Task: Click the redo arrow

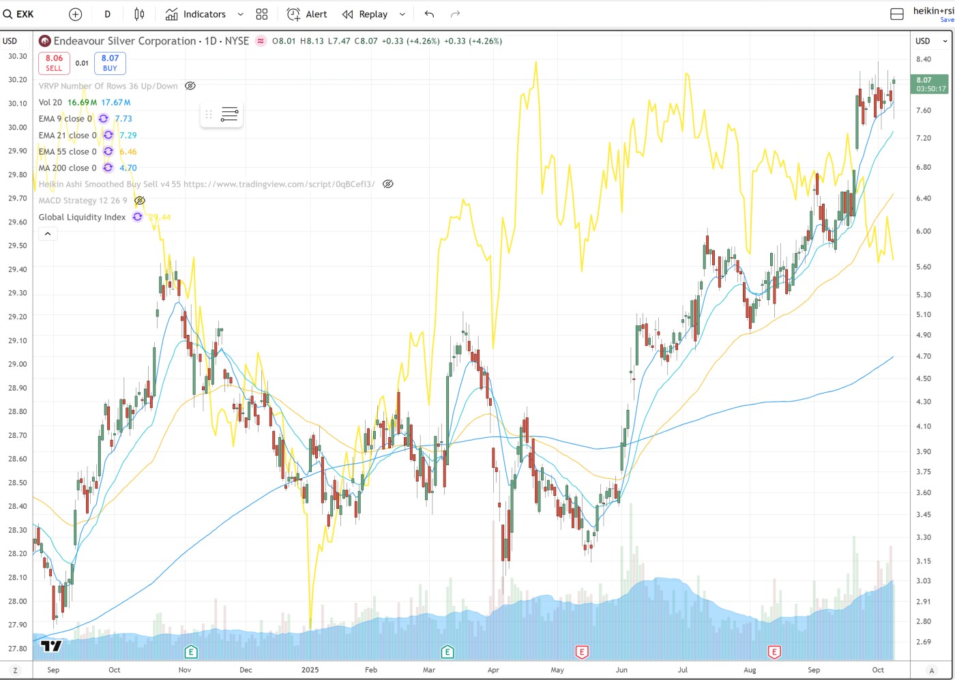Action: pos(456,14)
